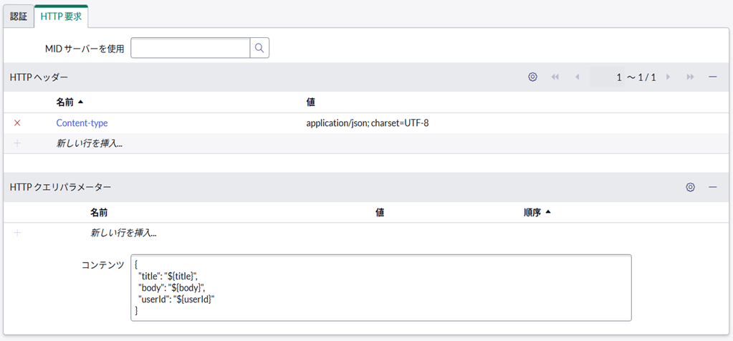Open MID server lookup with magnifier icon

pyautogui.click(x=260, y=48)
